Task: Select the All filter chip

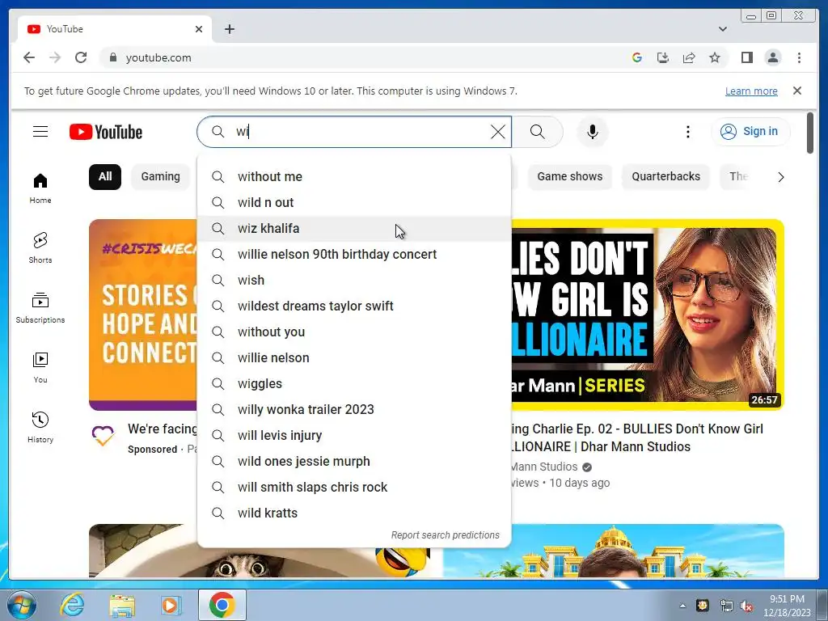Action: [105, 176]
